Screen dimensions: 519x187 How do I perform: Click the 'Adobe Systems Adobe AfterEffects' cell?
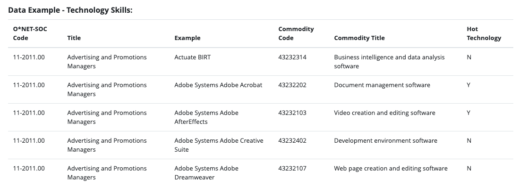pos(206,117)
